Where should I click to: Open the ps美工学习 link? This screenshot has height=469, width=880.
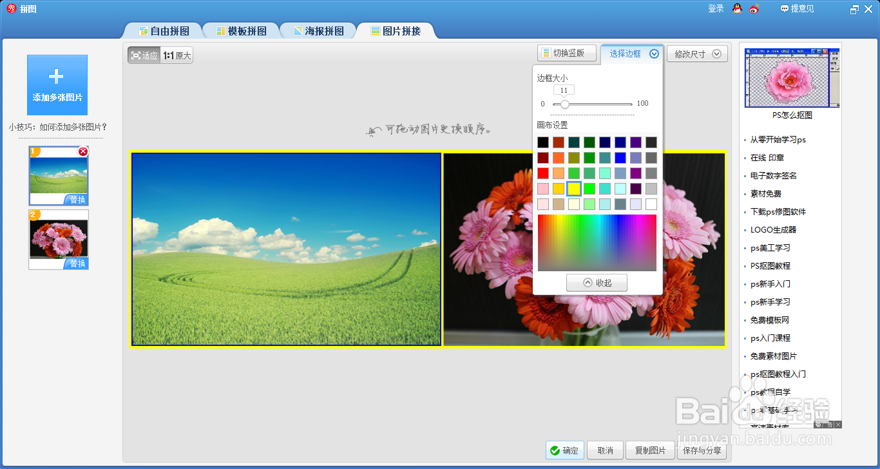pyautogui.click(x=770, y=248)
